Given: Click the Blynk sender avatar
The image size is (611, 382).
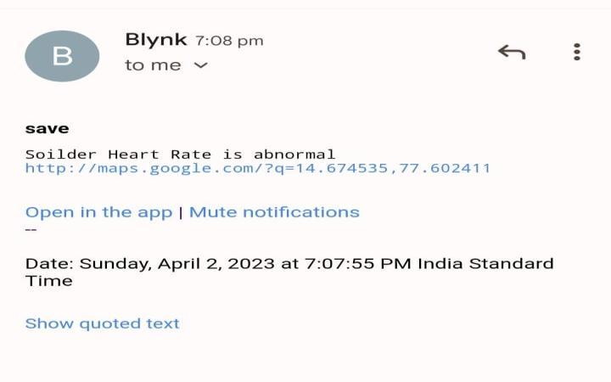Looking at the screenshot, I should coord(62,56).
